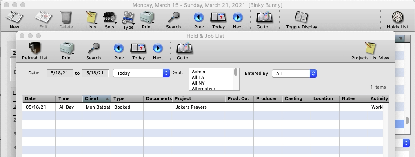This screenshot has height=157, width=415.
Task: Open the Entered By dropdown
Action: [x=294, y=74]
